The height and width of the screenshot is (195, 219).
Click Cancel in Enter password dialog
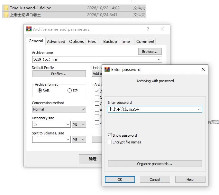pos(155,180)
